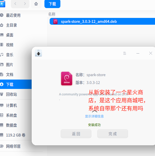155x156 pixels.
Task: Minimize the package installer window
Action: tap(138, 53)
